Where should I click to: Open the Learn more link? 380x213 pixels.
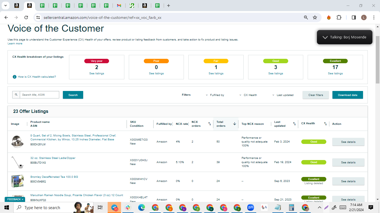click(x=15, y=44)
